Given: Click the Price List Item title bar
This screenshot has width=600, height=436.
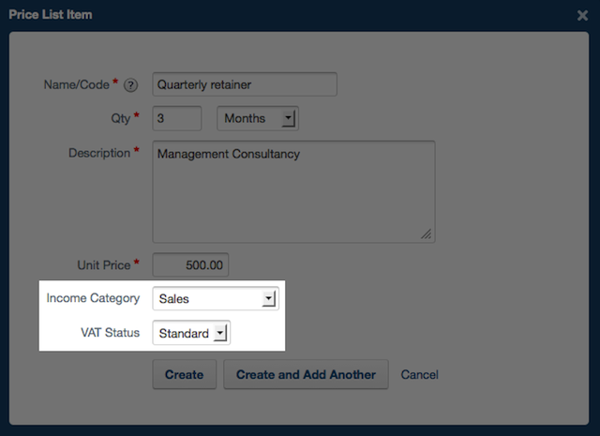Looking at the screenshot, I should pyautogui.click(x=281, y=15).
